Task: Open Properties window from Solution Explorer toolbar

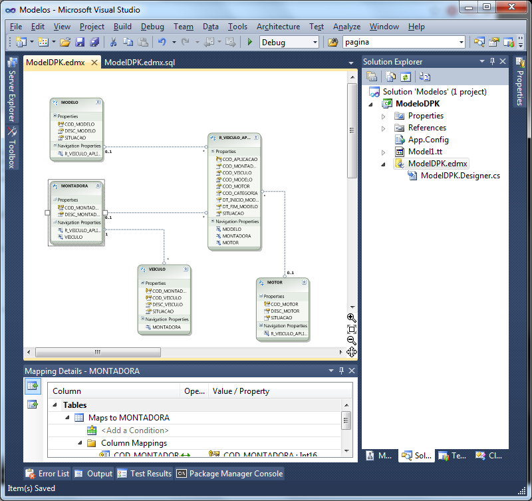Action: point(371,76)
